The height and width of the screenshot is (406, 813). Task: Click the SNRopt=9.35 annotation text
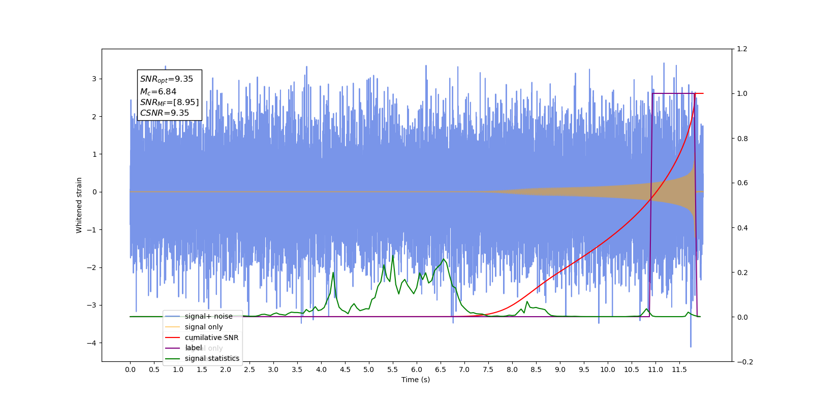tap(167, 79)
